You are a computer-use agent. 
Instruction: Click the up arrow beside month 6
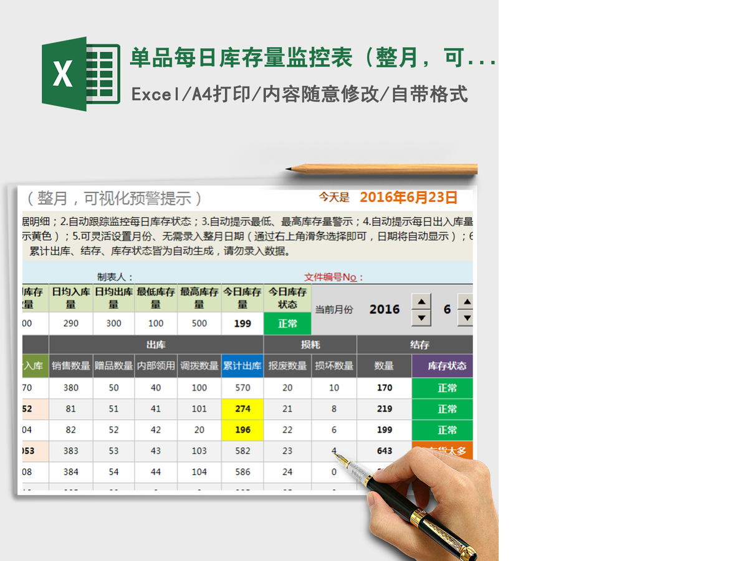coord(466,302)
